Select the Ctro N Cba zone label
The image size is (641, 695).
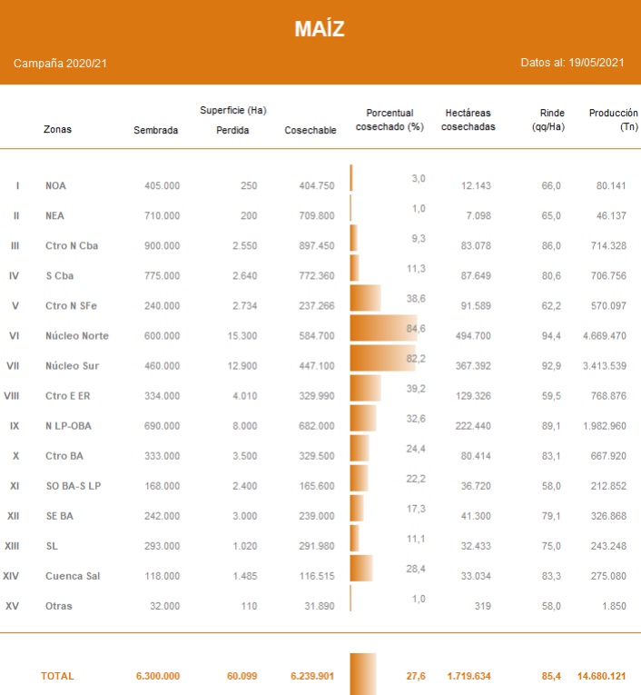(x=71, y=246)
